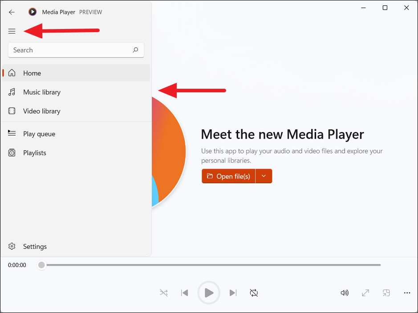Expand the Open file(s) dropdown arrow
Image resolution: width=418 pixels, height=313 pixels.
point(264,176)
